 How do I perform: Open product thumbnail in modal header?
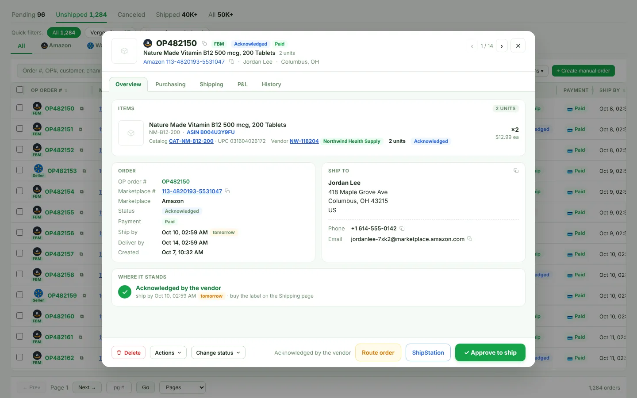point(124,51)
